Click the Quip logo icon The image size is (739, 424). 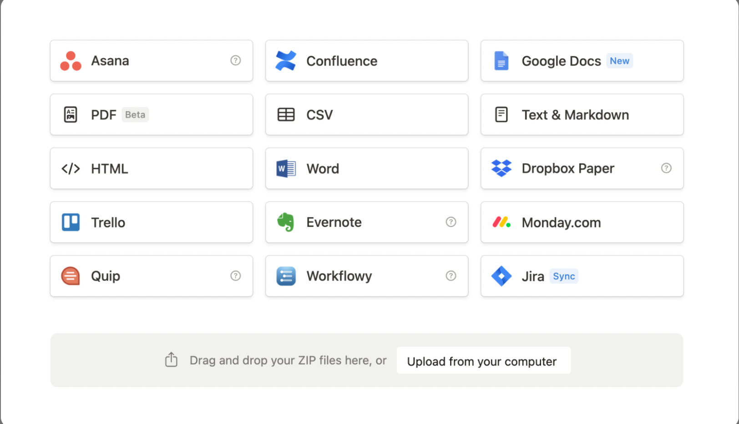click(71, 276)
